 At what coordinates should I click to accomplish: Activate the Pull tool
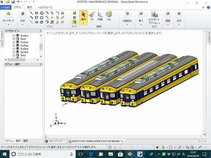(x=92, y=16)
